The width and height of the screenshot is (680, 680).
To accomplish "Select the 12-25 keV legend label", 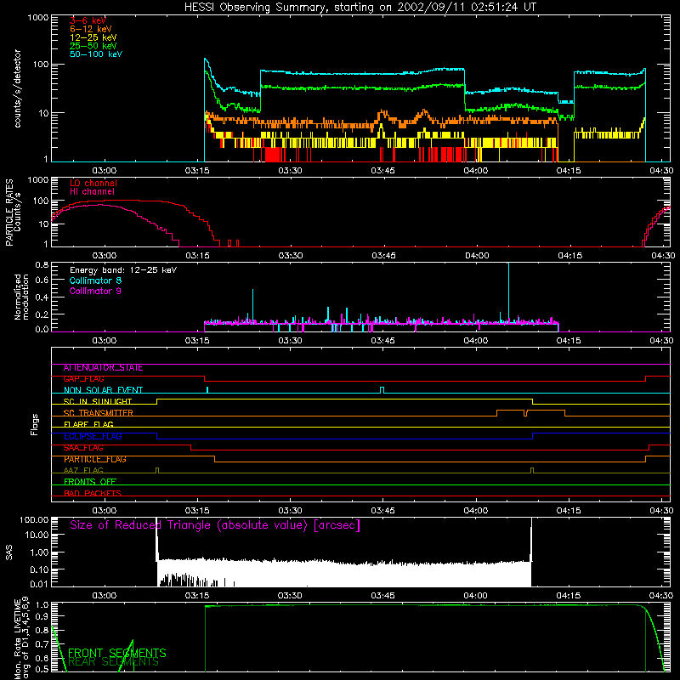I will click(93, 37).
